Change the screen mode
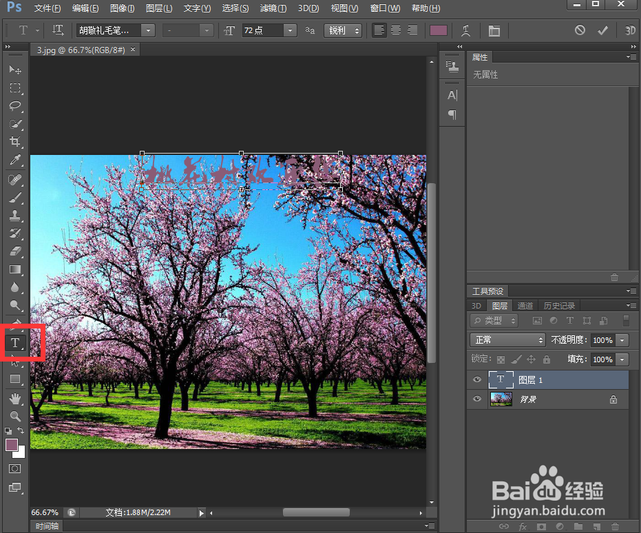The image size is (641, 533). coord(15,488)
